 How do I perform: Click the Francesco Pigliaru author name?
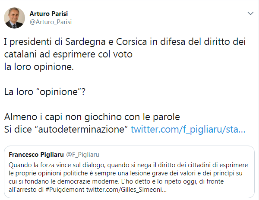pyautogui.click(x=36, y=155)
